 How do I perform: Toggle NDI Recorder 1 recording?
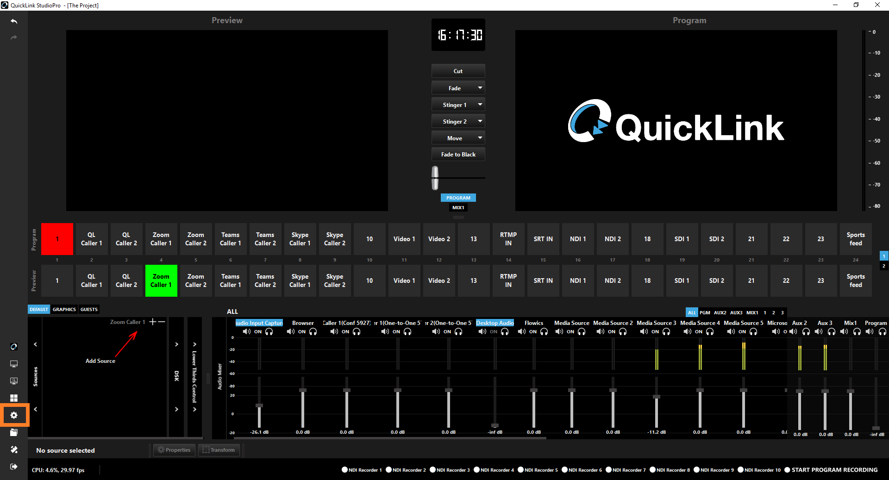click(344, 470)
